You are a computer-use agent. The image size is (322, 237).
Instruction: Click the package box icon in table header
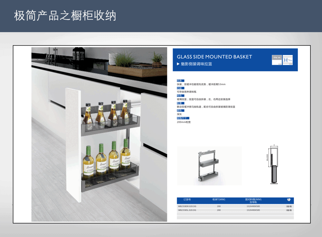tap(289, 199)
